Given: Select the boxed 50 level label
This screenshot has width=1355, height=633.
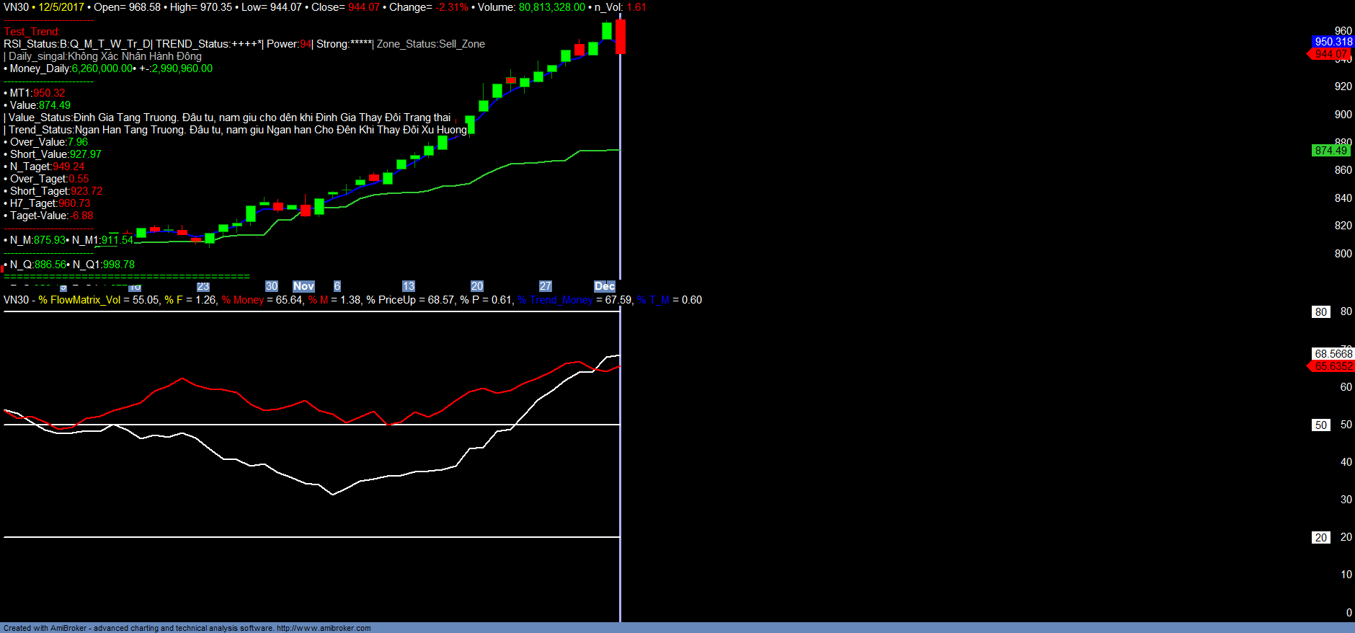Looking at the screenshot, I should point(1320,425).
